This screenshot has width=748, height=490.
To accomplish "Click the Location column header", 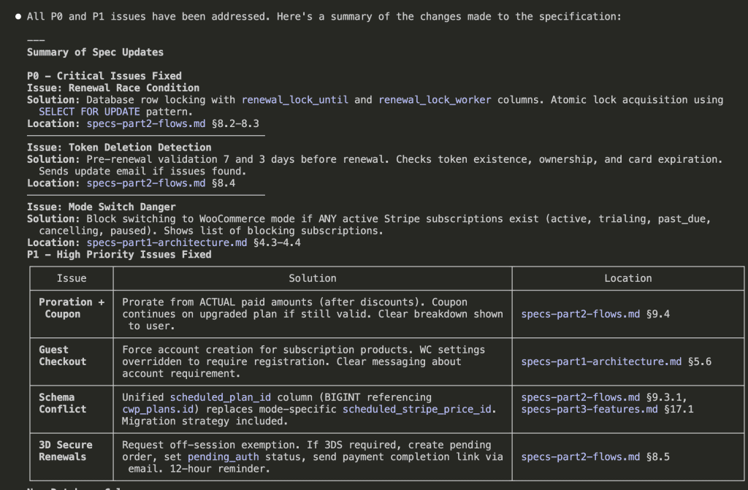I will pyautogui.click(x=627, y=278).
